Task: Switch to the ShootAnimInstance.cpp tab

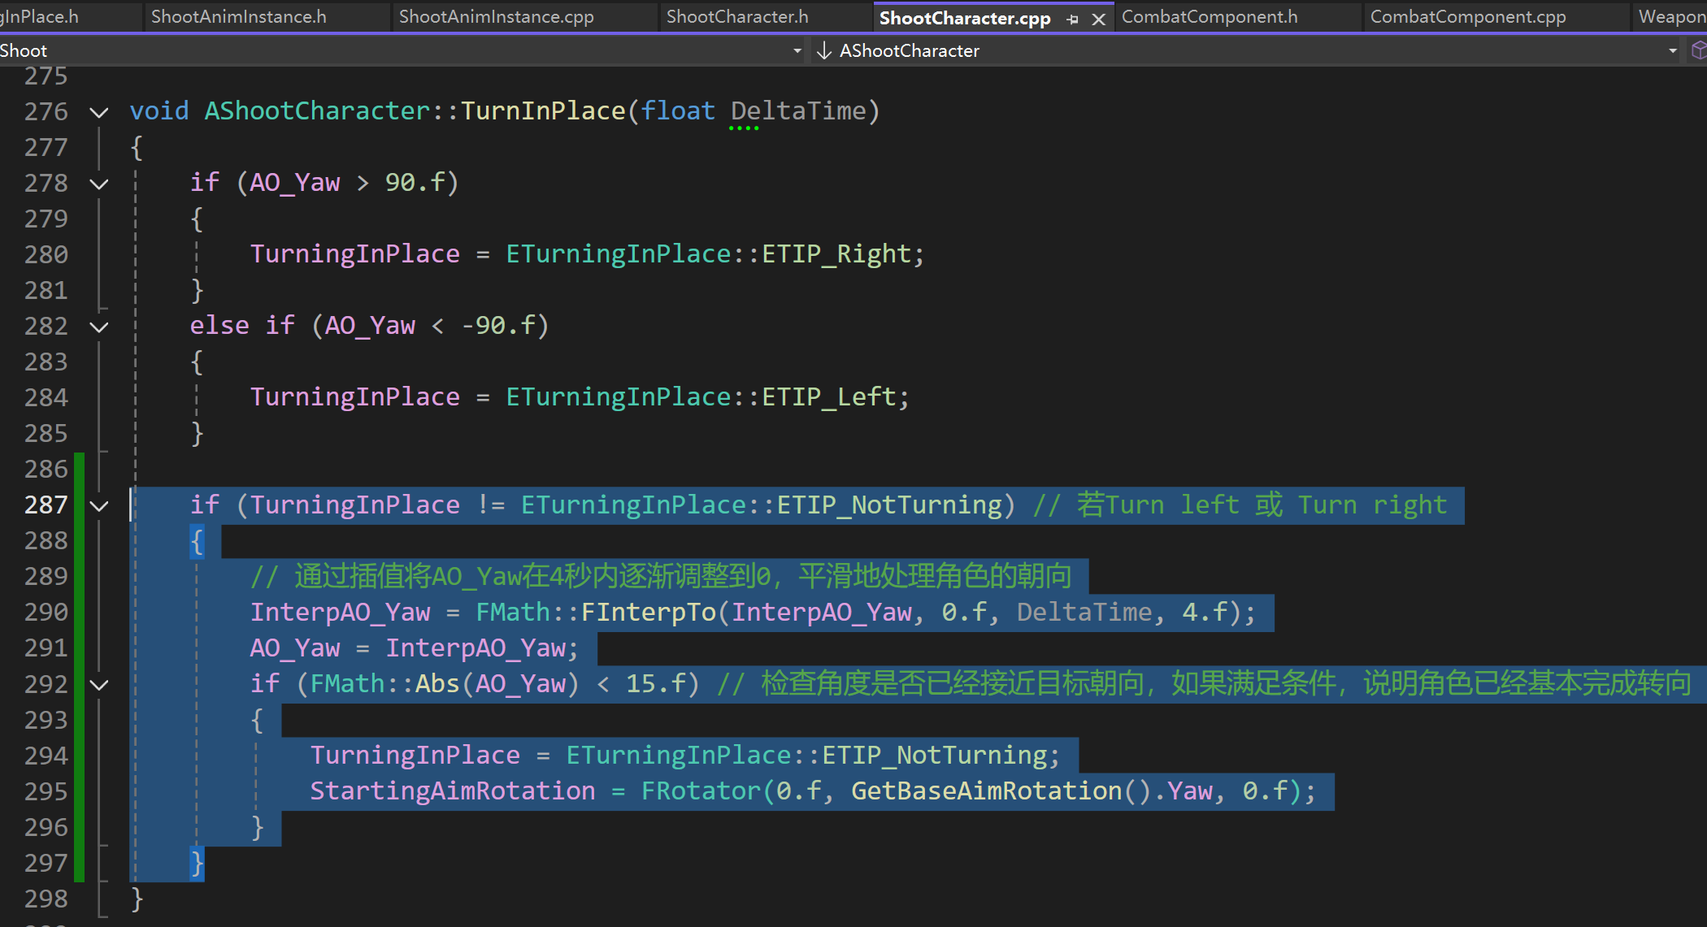Action: point(496,16)
